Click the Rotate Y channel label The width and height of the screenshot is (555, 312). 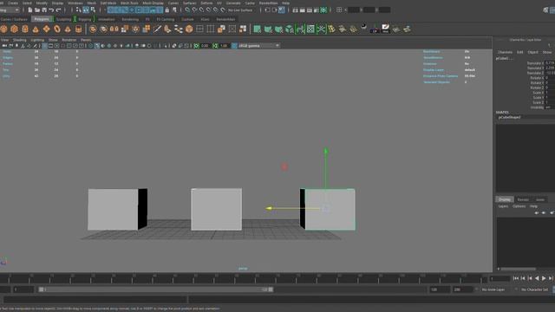(537, 83)
